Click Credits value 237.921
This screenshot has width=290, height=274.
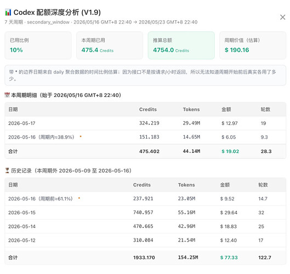click(x=143, y=198)
